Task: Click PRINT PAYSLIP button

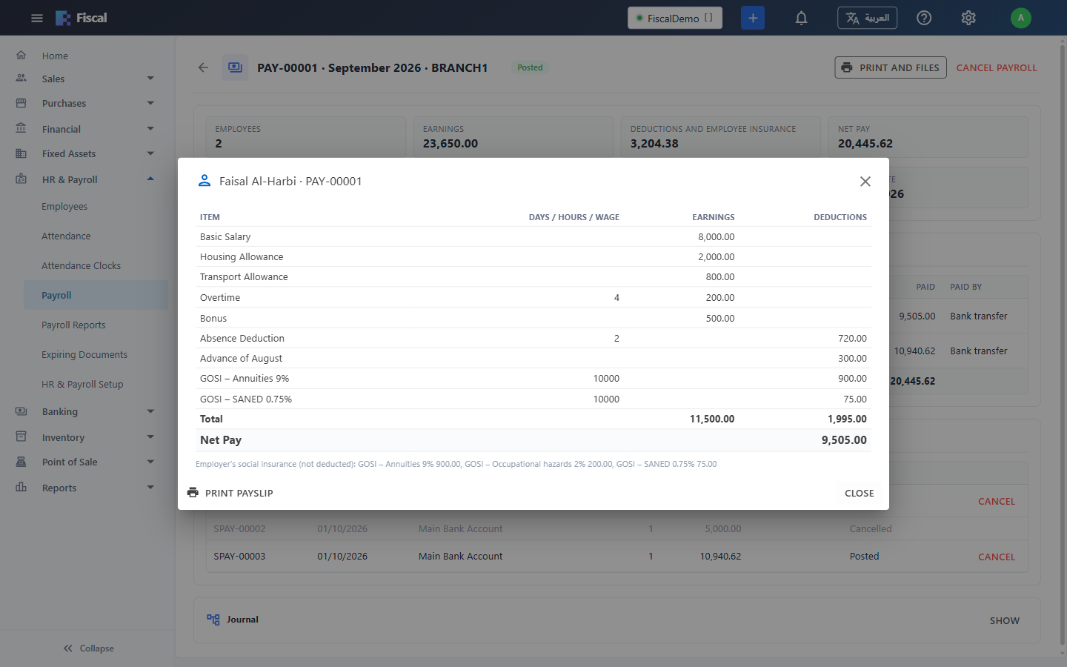Action: point(230,493)
